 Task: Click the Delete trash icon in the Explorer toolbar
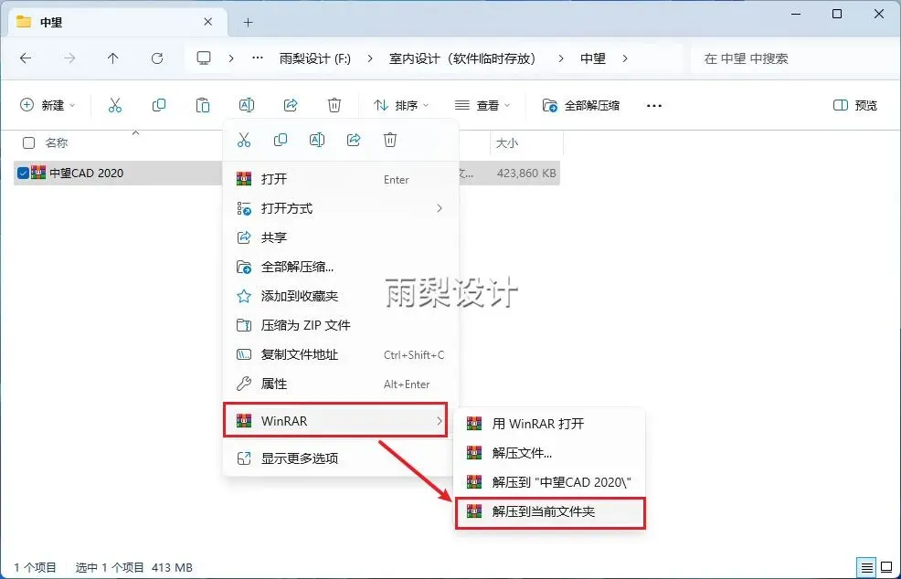coord(334,105)
